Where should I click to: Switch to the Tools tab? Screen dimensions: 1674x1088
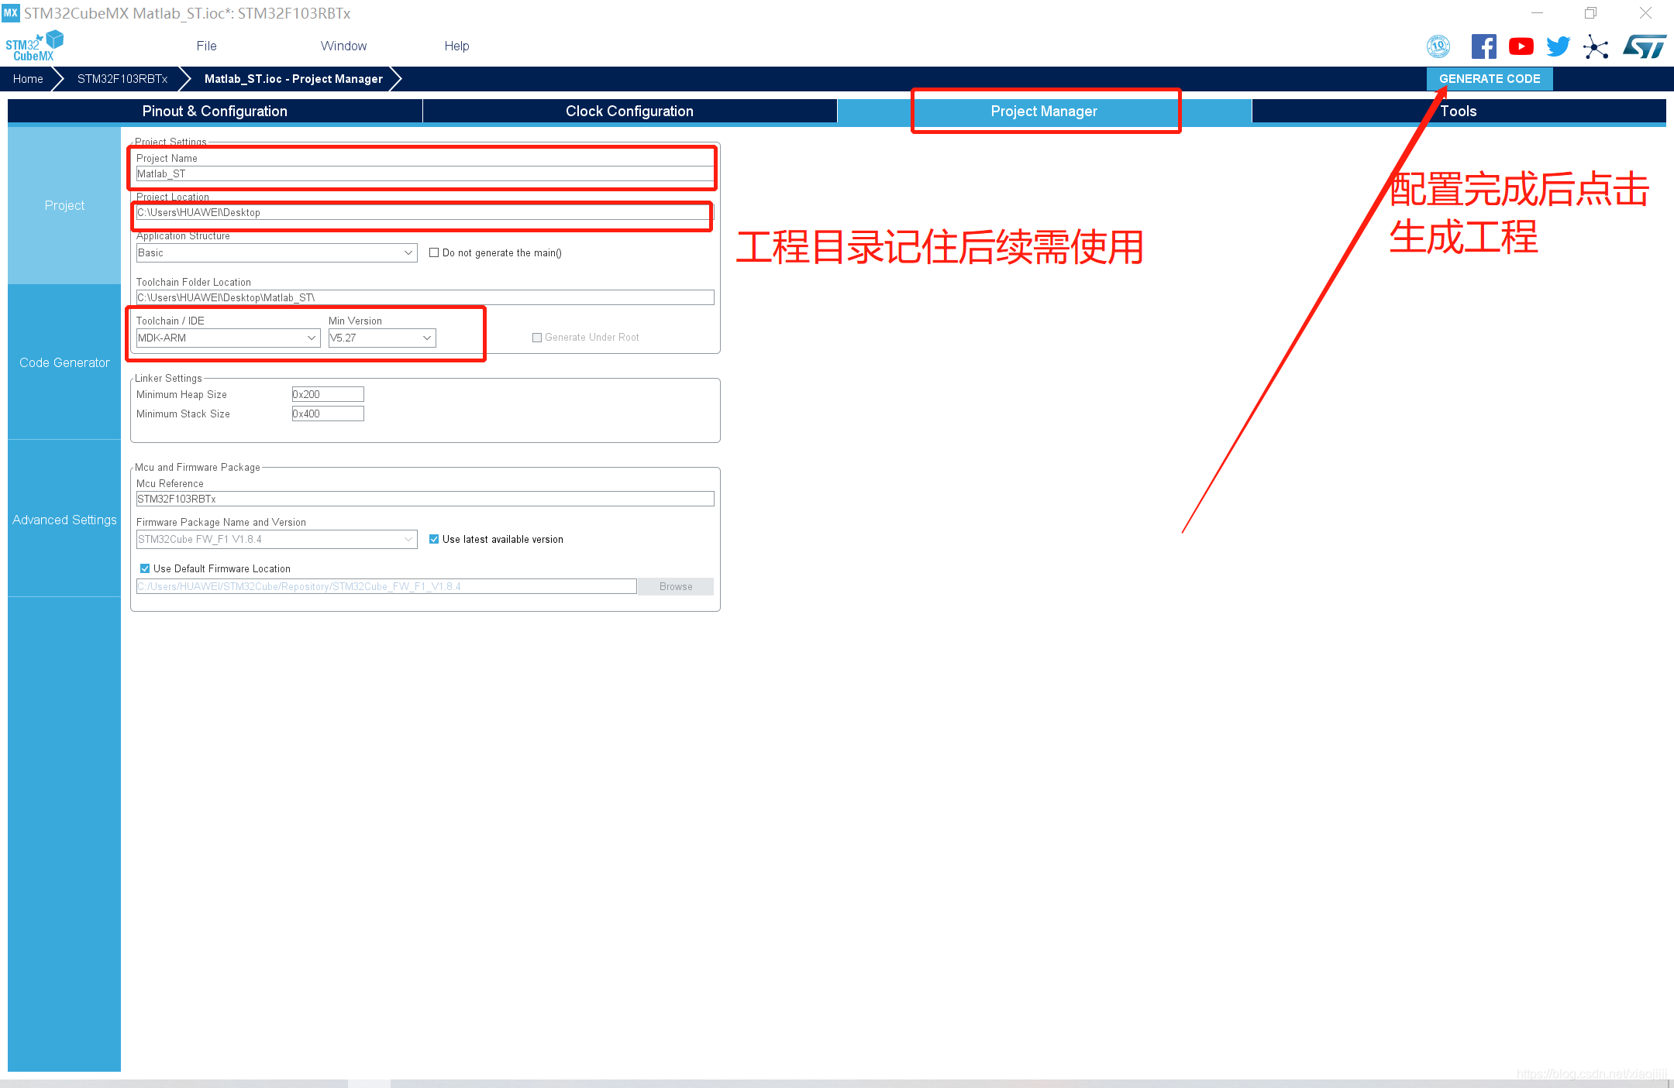tap(1459, 111)
